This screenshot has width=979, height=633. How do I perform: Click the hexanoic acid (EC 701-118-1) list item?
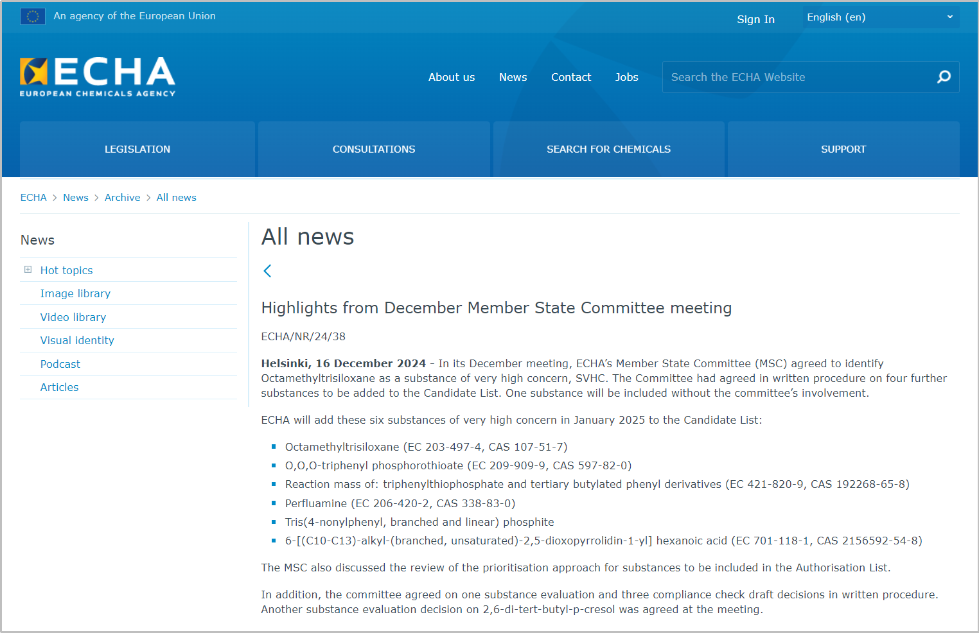(x=604, y=541)
